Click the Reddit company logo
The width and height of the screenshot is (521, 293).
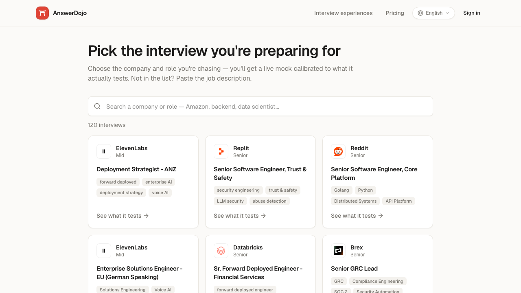pos(338,151)
